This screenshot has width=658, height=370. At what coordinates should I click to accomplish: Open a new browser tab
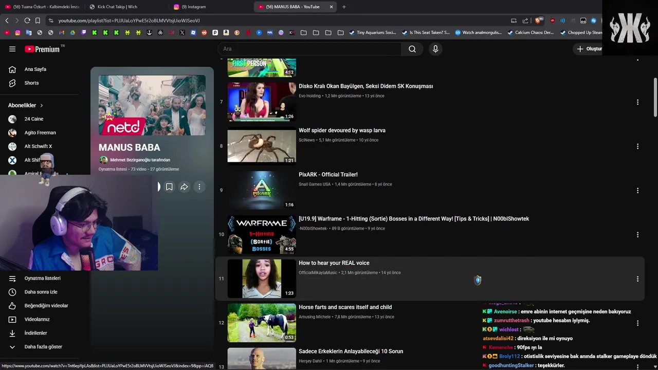tap(344, 7)
